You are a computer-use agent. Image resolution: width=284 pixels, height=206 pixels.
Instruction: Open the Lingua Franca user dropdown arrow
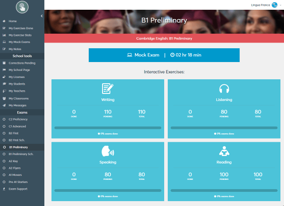click(280, 5)
